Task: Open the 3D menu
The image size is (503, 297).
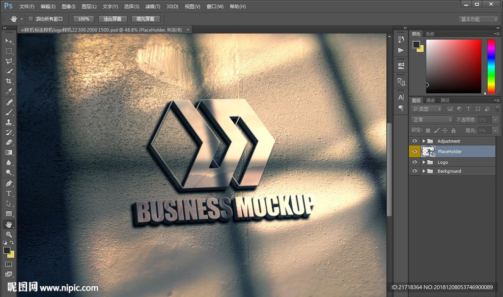Action: pyautogui.click(x=172, y=6)
